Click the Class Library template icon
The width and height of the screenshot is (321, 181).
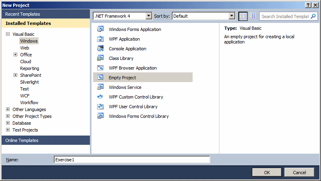click(100, 58)
